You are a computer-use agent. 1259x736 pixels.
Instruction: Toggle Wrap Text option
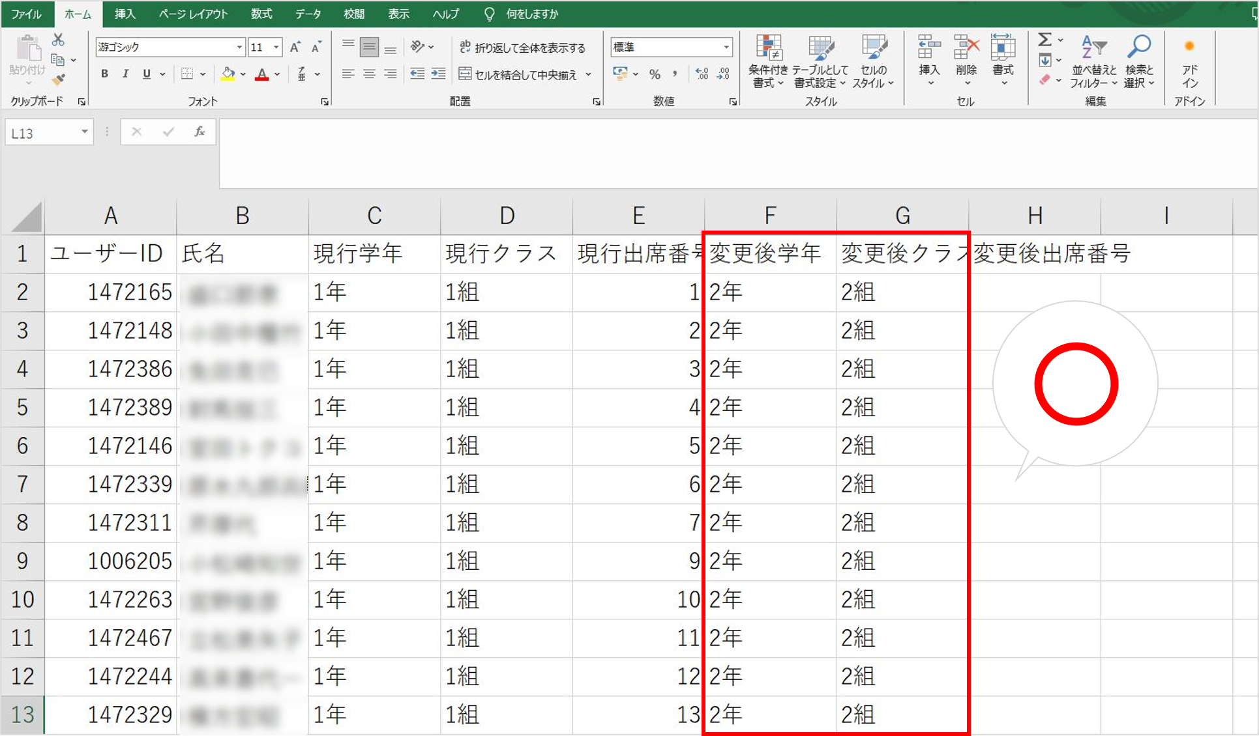coord(522,48)
